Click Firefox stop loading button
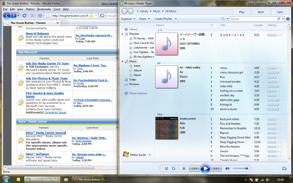The height and width of the screenshot is (183, 293). (32, 16)
